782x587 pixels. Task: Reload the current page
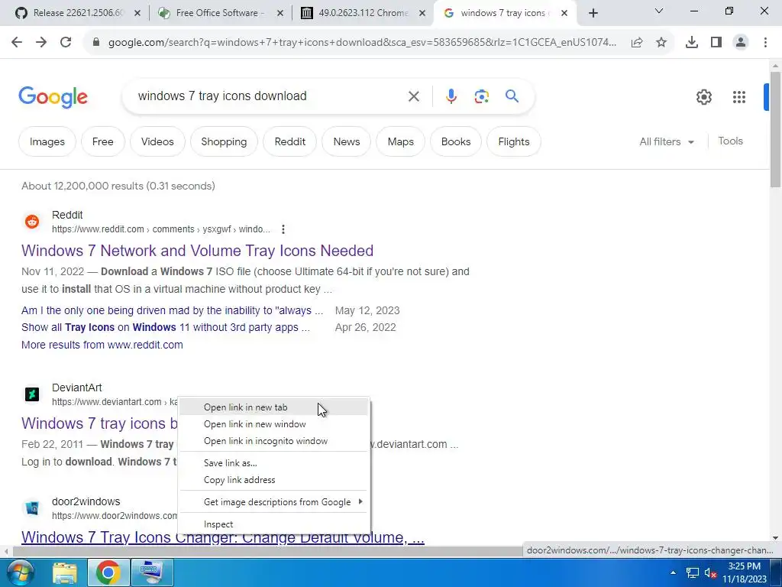click(x=66, y=43)
